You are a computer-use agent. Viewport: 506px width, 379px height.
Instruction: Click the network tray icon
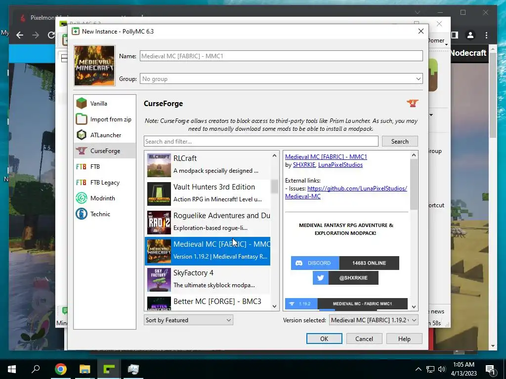point(430,369)
